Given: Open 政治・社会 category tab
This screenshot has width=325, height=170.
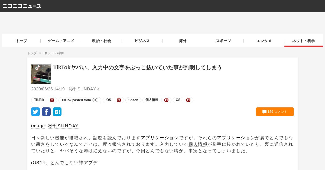Looking at the screenshot, I should (x=102, y=41).
